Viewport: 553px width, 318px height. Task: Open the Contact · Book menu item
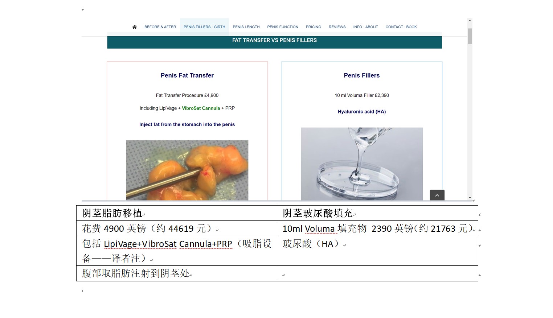(x=401, y=27)
